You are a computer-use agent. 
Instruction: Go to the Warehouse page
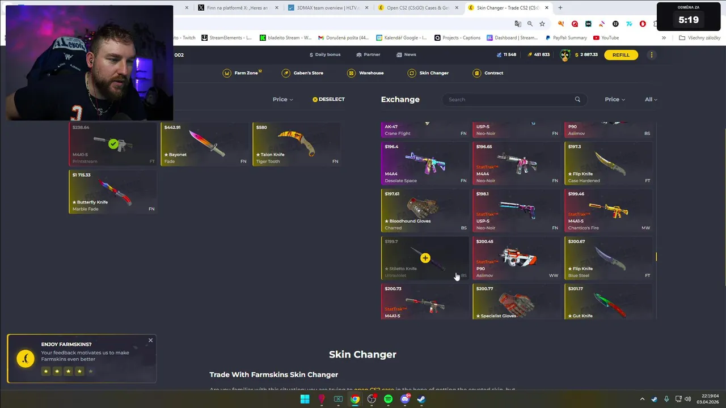pos(365,73)
